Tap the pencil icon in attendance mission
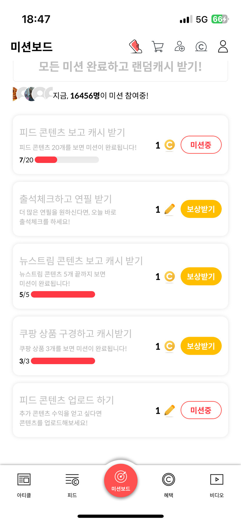This screenshot has width=241, height=523. point(170,209)
